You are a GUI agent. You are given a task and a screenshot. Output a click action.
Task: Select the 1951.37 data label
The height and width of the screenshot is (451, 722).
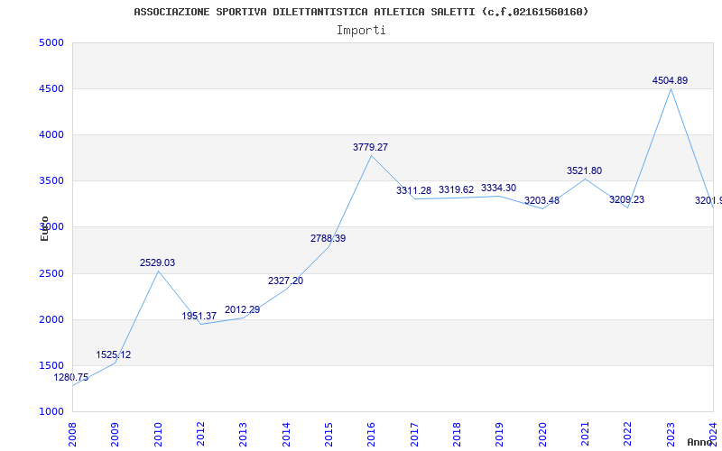[199, 317]
